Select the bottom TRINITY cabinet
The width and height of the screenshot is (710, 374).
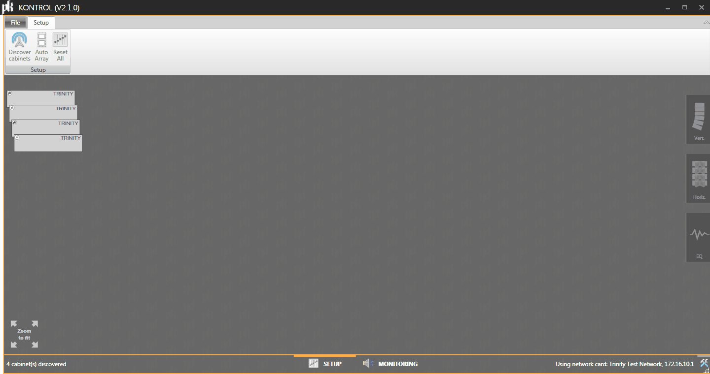48,143
